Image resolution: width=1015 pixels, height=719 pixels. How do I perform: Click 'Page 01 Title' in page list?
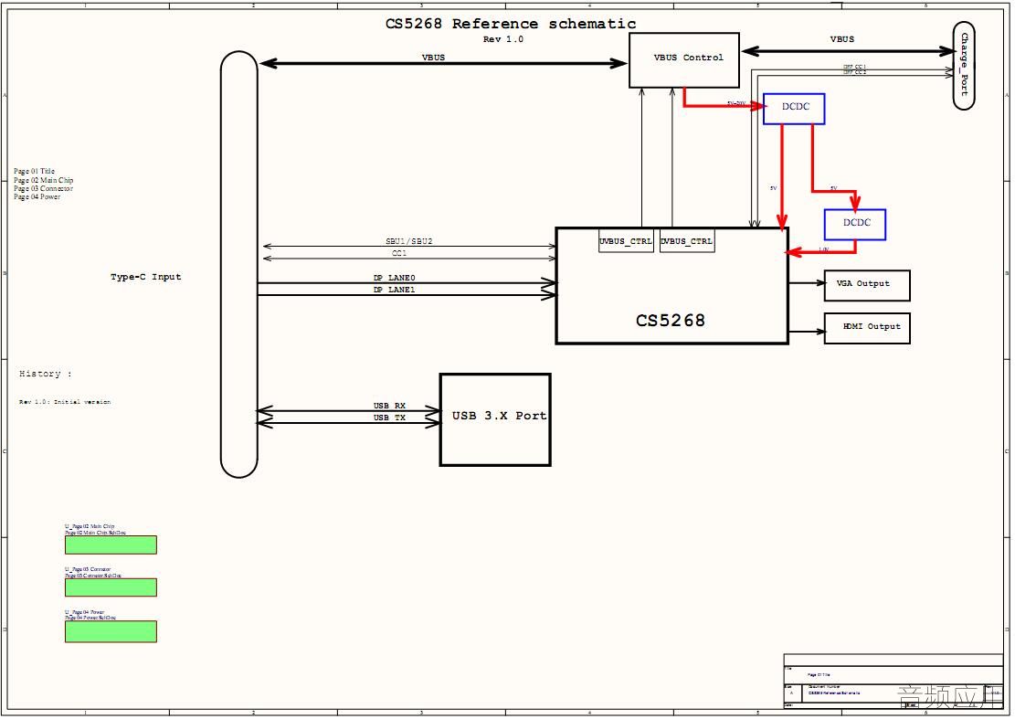coord(35,172)
